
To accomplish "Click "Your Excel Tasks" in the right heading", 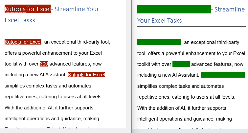I will tap(159, 21).
